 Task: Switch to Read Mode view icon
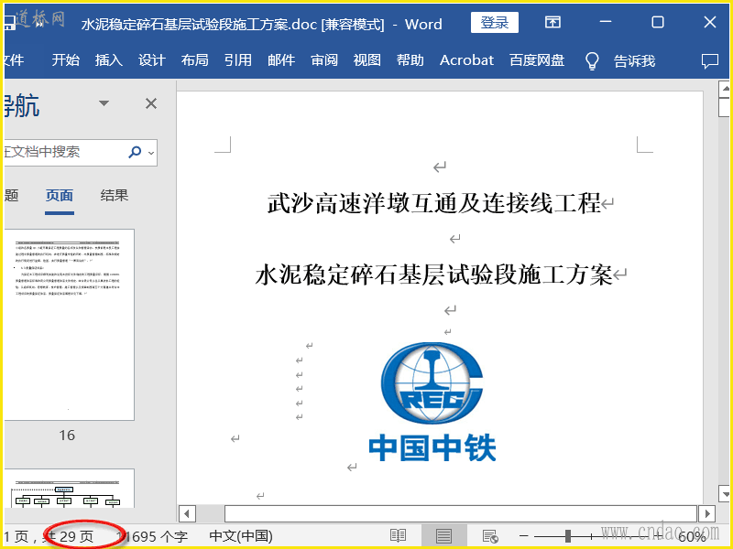(x=399, y=536)
